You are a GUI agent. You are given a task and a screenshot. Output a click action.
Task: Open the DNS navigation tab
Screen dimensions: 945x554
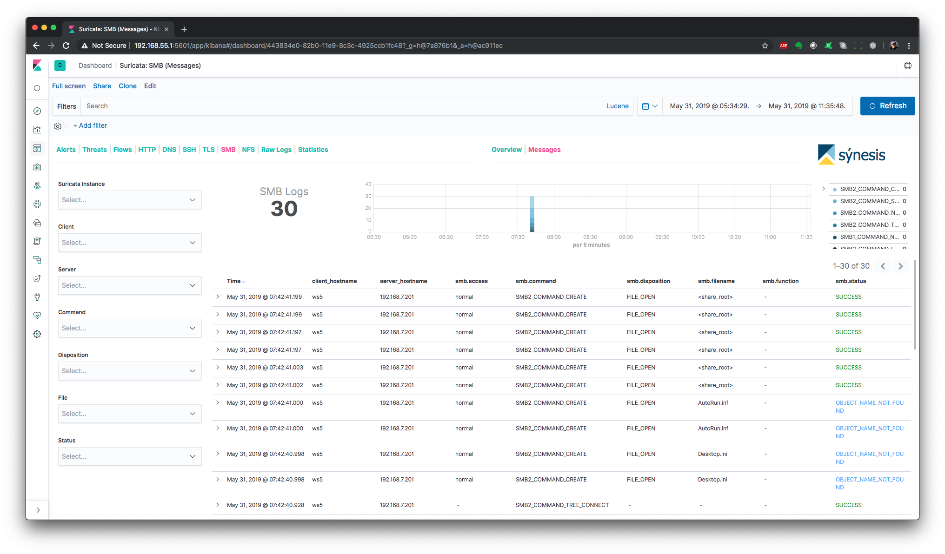pyautogui.click(x=169, y=150)
